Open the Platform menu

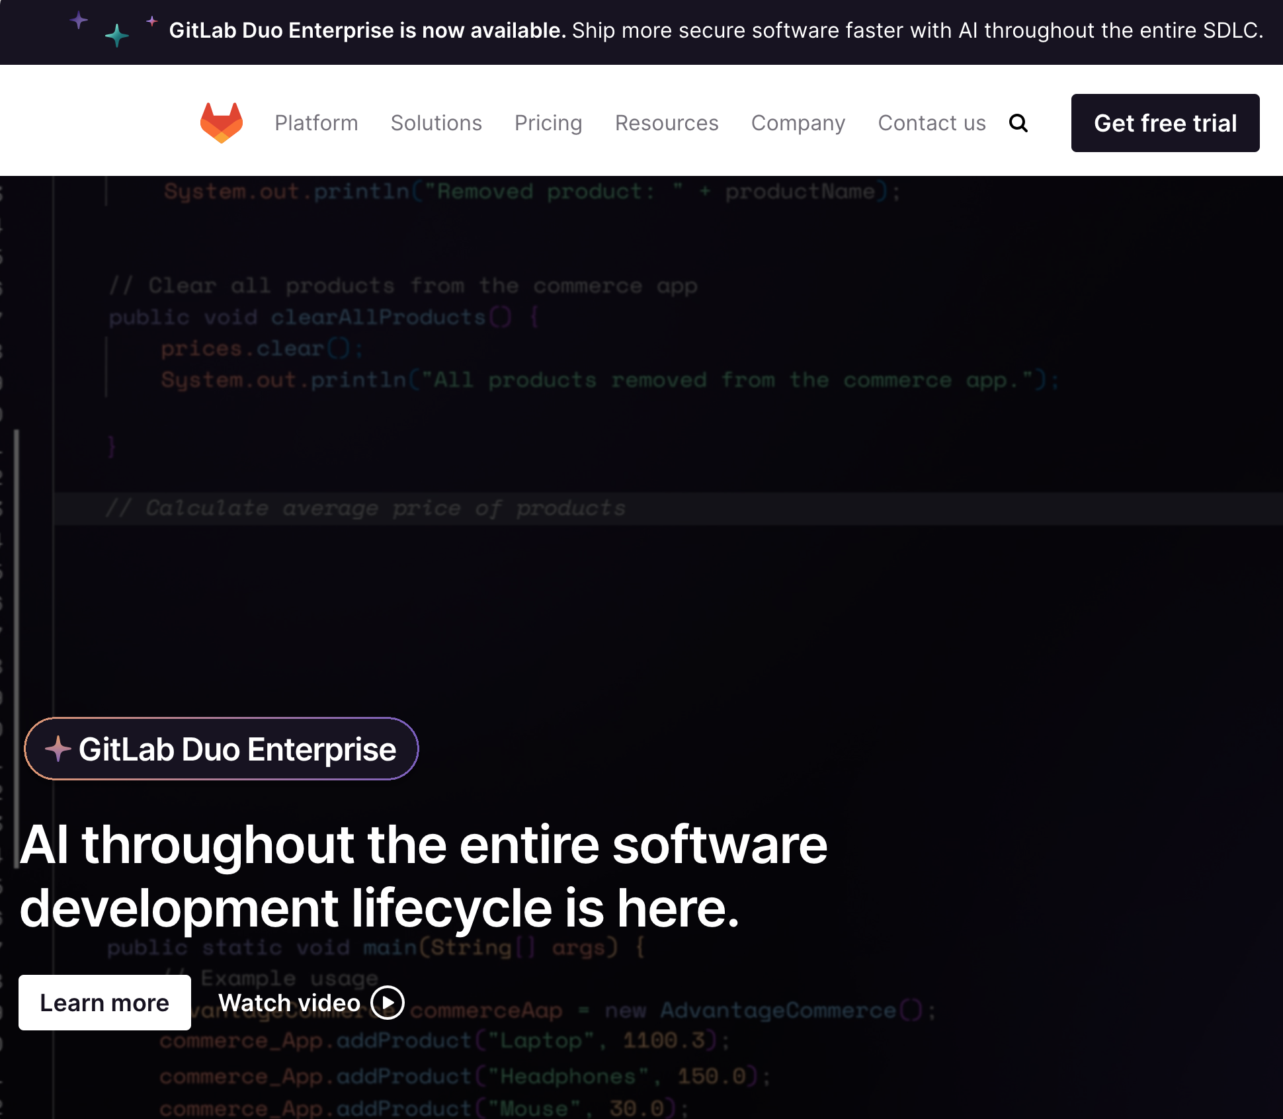(x=316, y=123)
